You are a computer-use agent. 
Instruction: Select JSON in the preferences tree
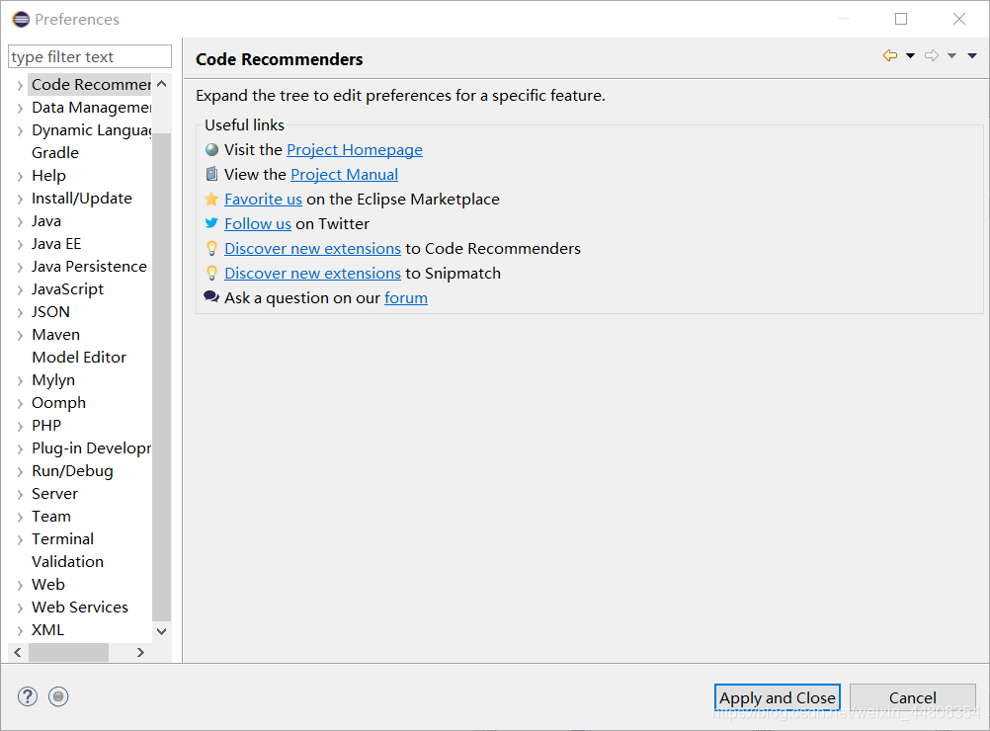(50, 312)
